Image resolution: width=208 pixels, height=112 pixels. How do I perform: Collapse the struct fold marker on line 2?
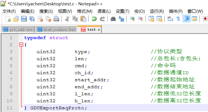tap(21, 45)
